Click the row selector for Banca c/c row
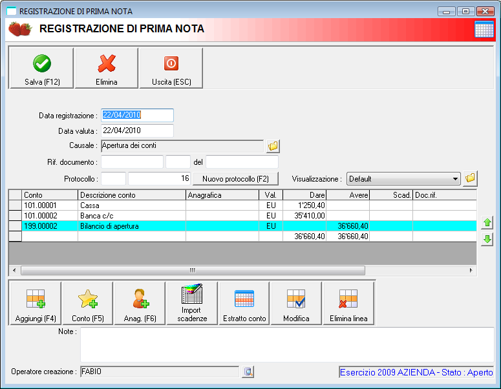This screenshot has width=501, height=389. (15, 216)
